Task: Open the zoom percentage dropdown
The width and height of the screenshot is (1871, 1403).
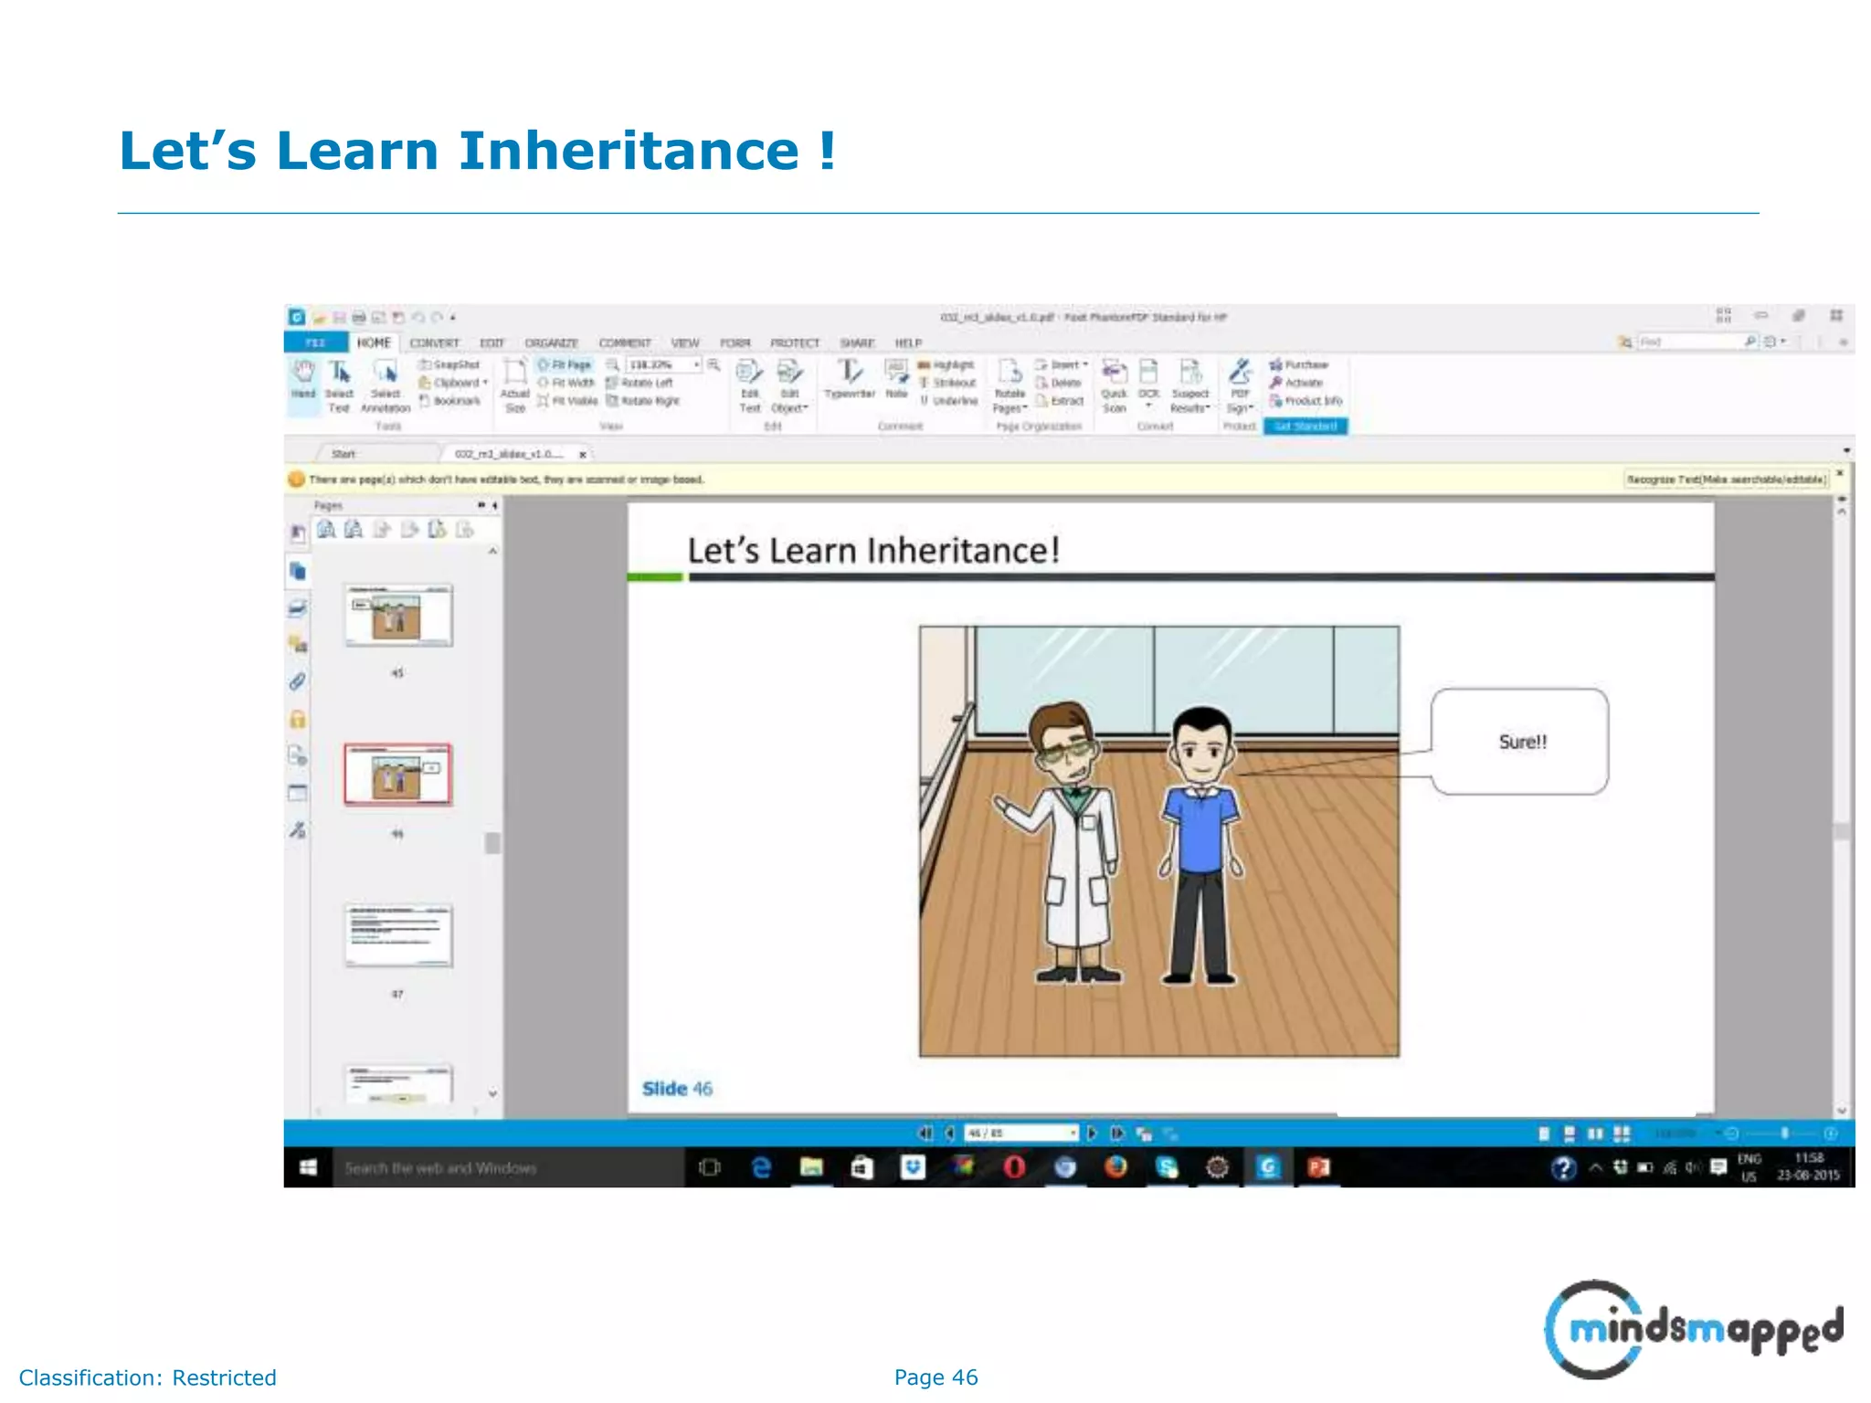Action: [x=696, y=364]
